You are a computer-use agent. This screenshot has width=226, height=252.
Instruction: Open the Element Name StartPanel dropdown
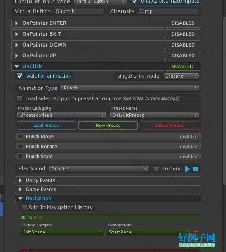[148, 232]
